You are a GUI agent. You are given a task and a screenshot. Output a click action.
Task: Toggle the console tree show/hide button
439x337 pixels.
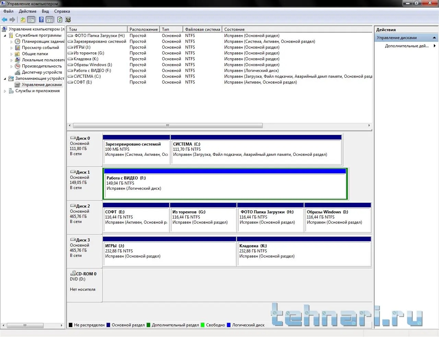coord(31,20)
